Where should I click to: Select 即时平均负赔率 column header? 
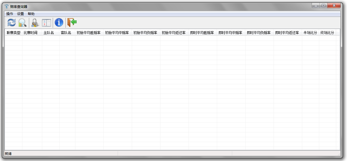[259, 33]
